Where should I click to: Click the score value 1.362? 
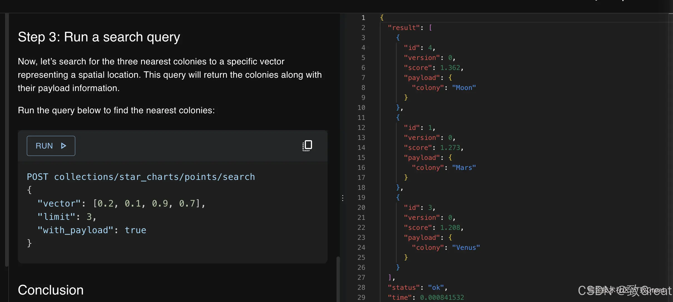450,68
